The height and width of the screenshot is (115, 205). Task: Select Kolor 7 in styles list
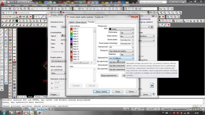click(x=74, y=44)
